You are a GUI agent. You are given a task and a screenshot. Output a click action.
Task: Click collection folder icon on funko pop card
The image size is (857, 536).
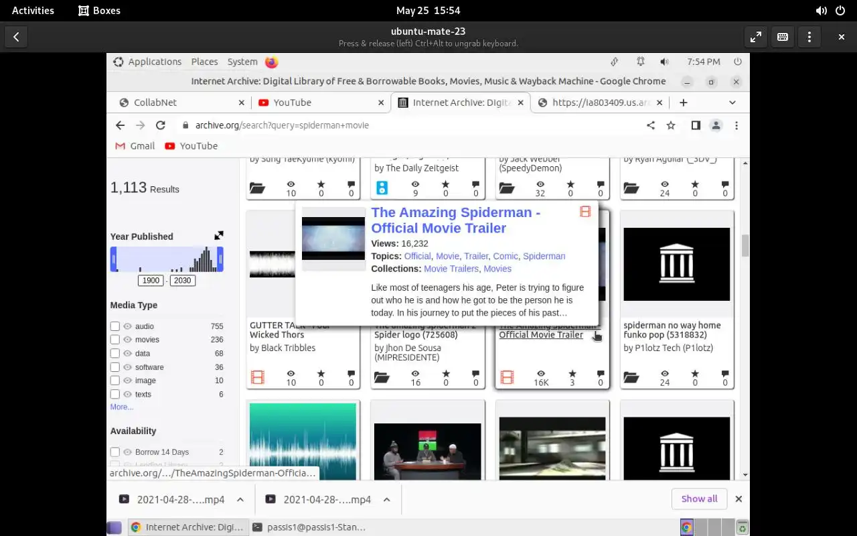(631, 378)
